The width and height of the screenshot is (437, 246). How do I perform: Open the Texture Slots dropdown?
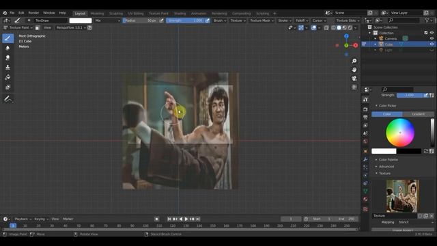pos(348,20)
